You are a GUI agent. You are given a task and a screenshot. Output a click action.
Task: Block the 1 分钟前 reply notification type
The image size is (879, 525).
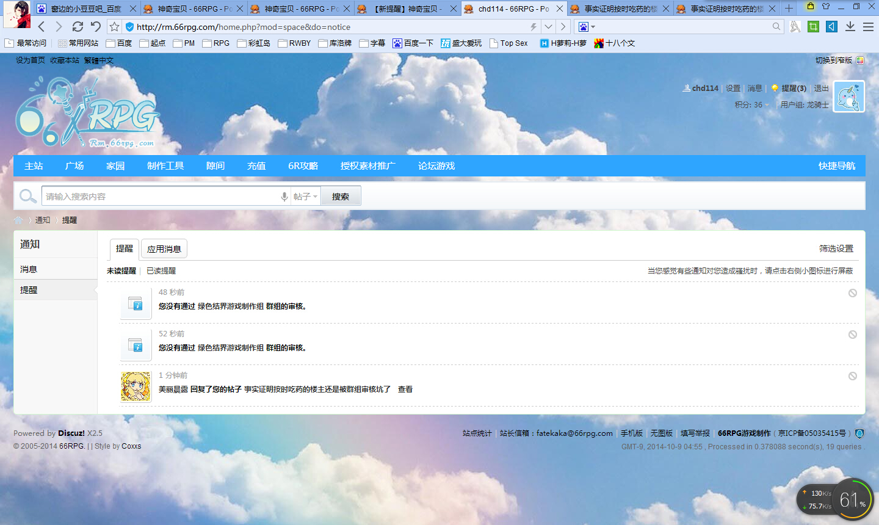click(x=853, y=376)
